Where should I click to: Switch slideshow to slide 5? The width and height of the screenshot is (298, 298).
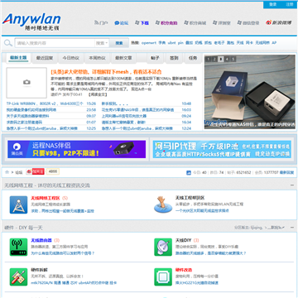coord(233,59)
